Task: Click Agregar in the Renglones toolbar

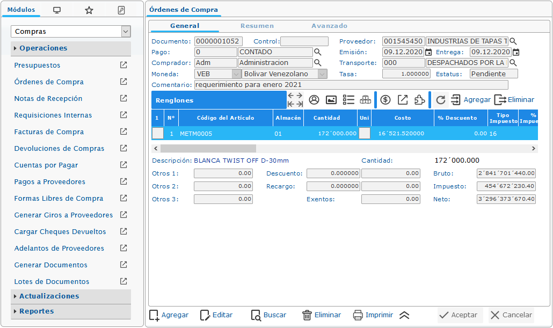Action: pyautogui.click(x=471, y=100)
